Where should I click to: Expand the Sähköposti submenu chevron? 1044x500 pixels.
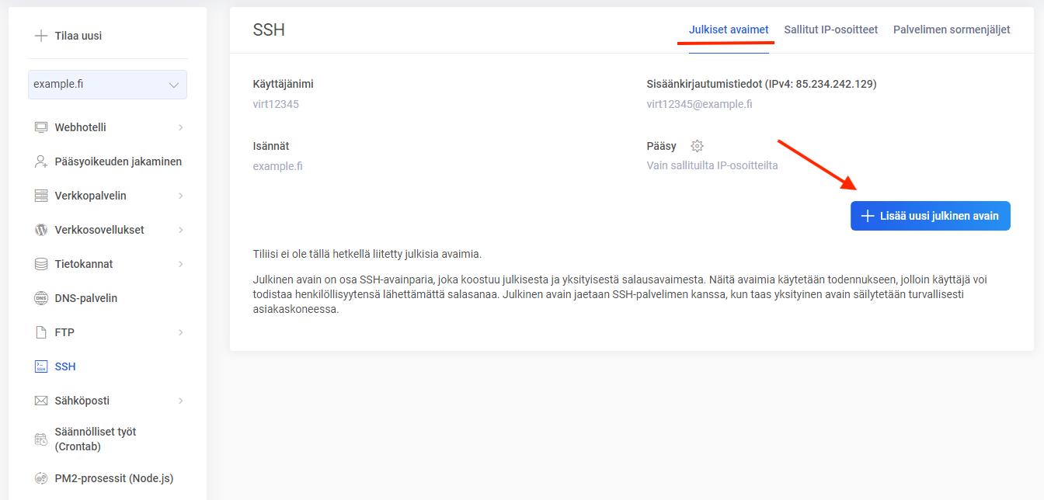(x=180, y=401)
